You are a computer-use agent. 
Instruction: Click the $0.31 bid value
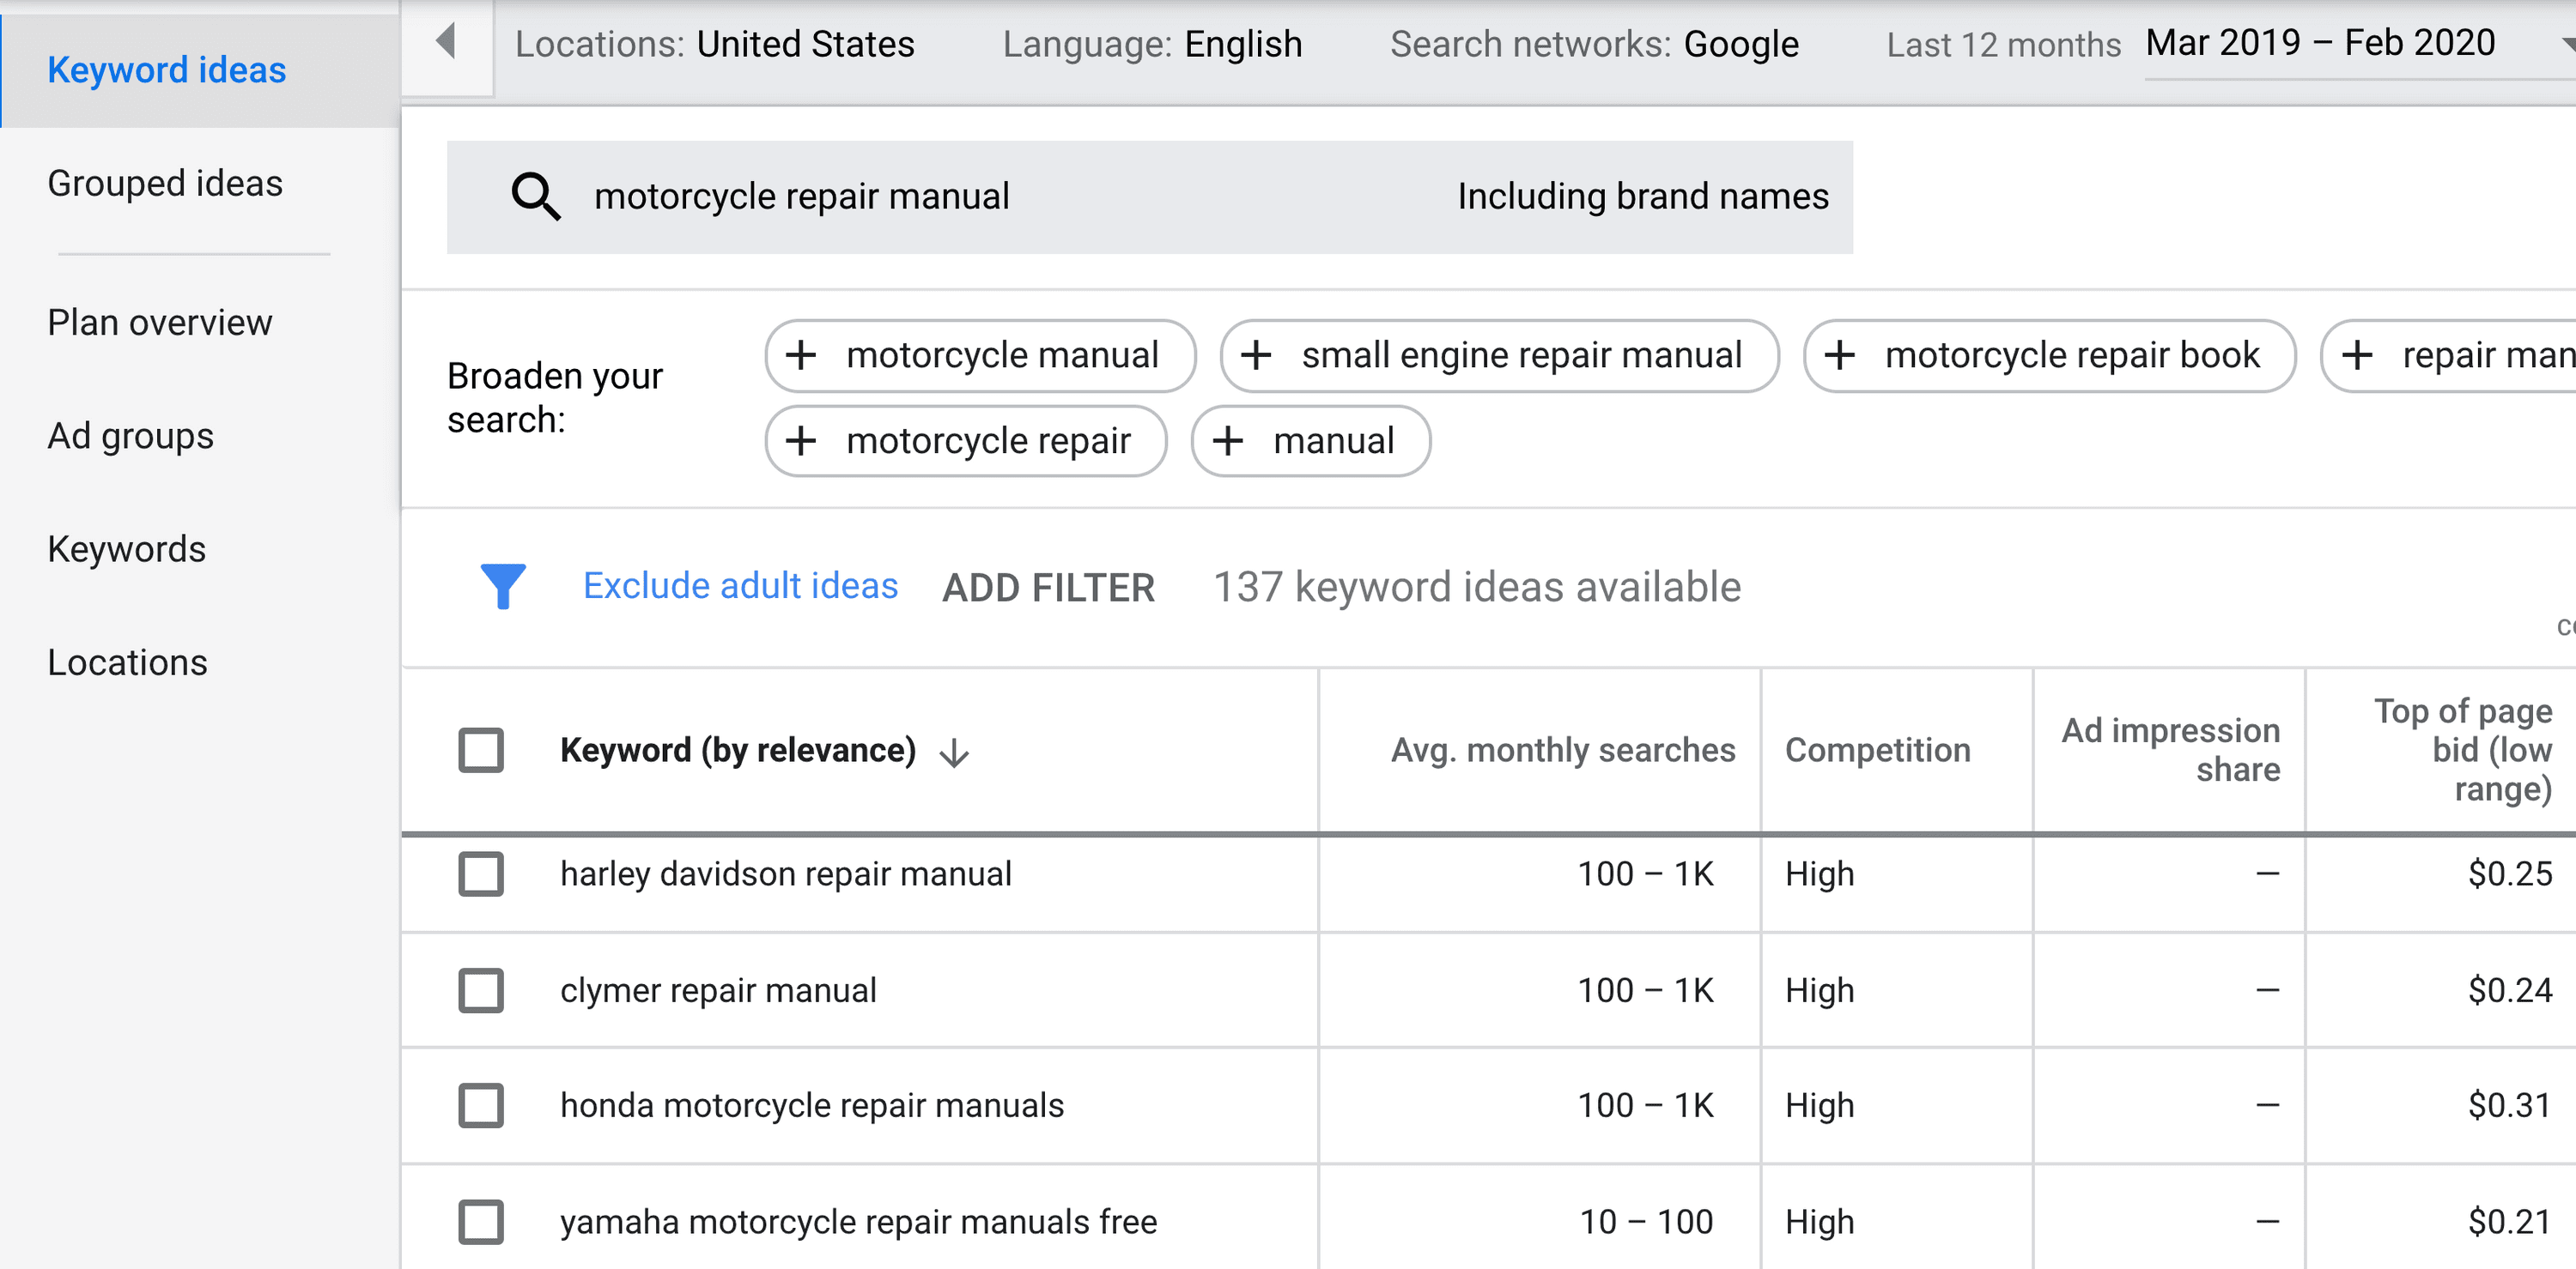point(2510,1105)
